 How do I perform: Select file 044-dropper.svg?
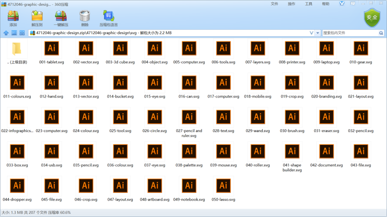tap(17, 189)
